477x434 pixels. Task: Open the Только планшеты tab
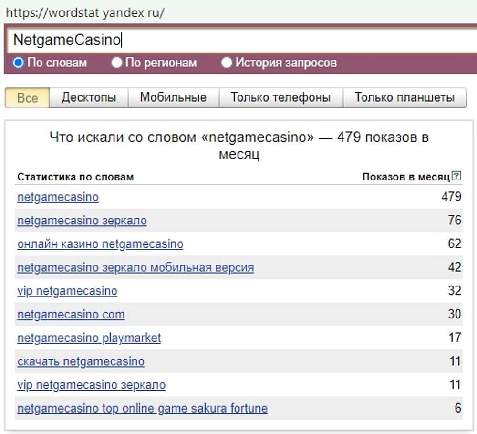[x=404, y=98]
